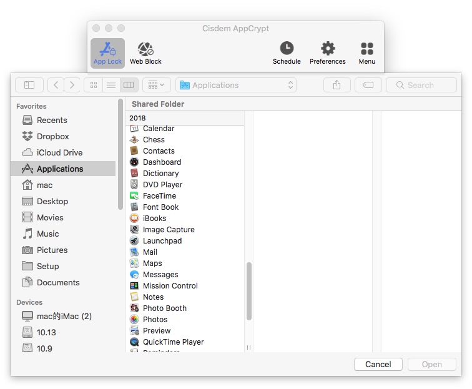Click the Edit Tags button
472x389 pixels.
tap(368, 85)
